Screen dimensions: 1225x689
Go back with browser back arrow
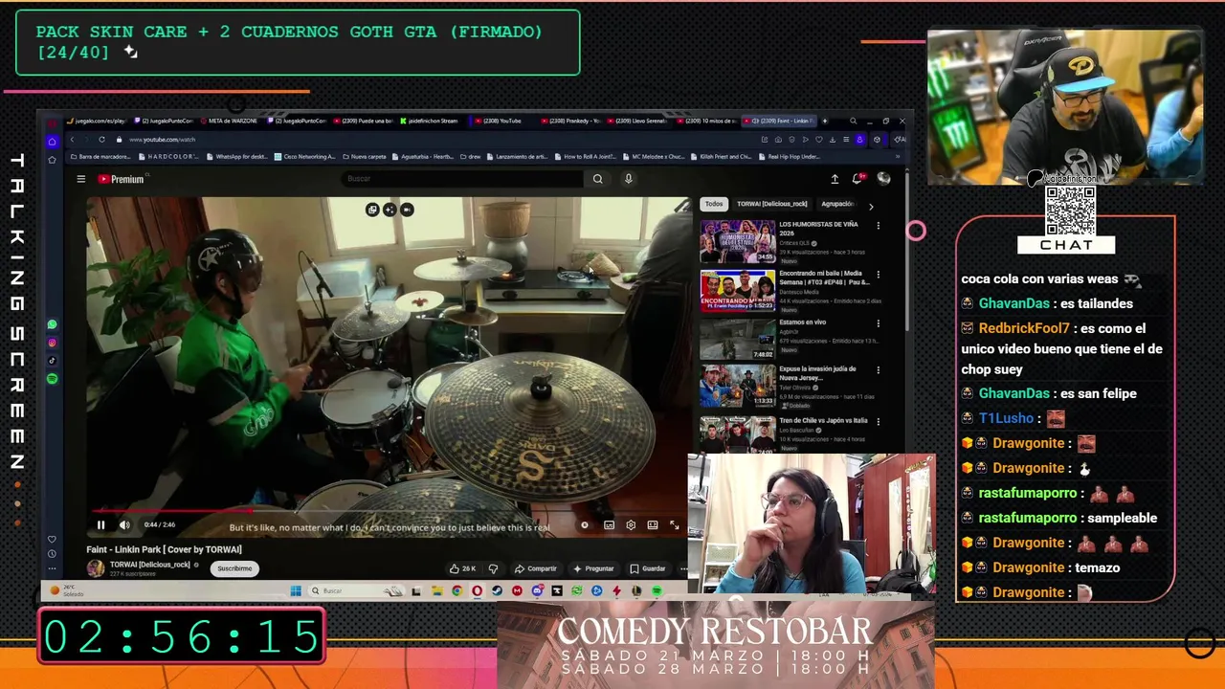click(72, 140)
